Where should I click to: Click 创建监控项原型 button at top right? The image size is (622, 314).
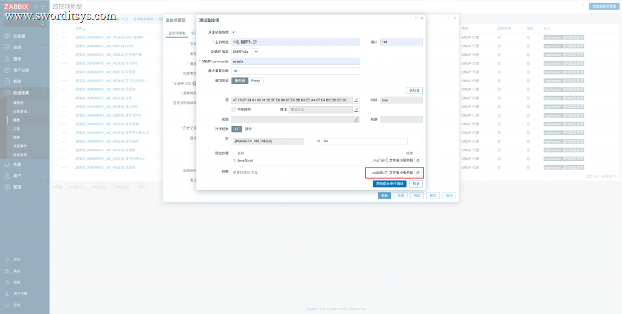click(x=604, y=6)
